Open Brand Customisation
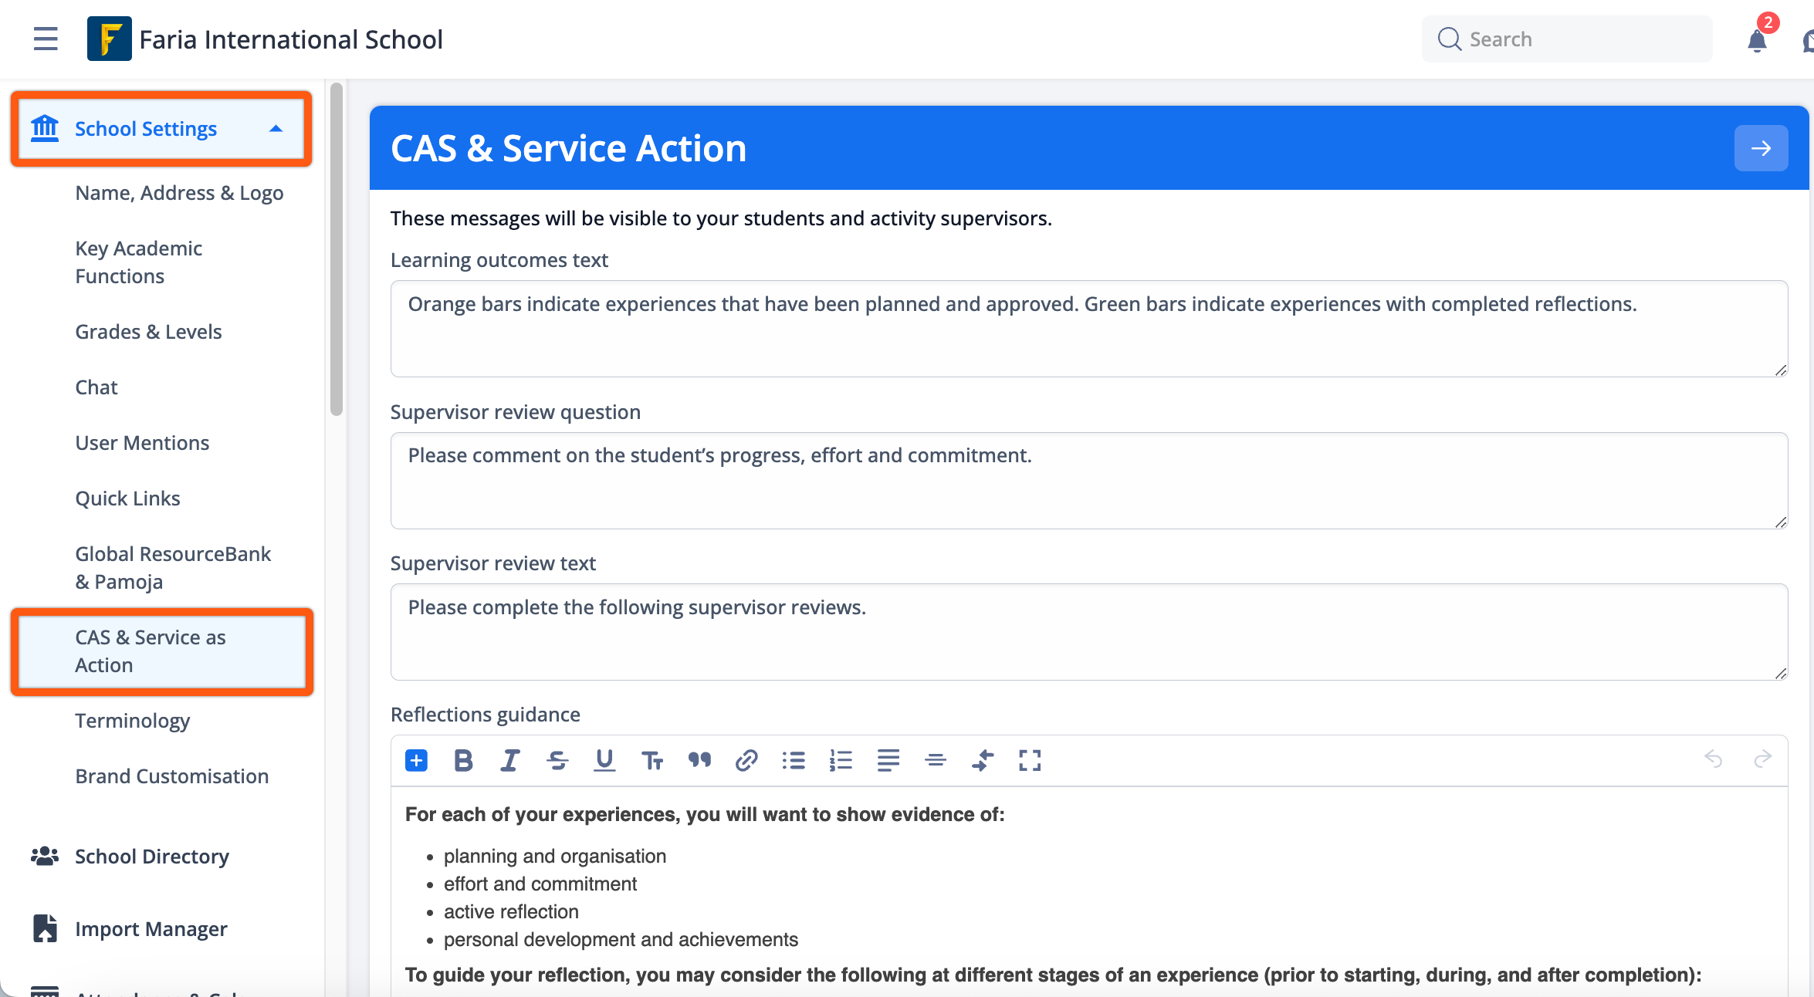The image size is (1814, 997). (171, 776)
